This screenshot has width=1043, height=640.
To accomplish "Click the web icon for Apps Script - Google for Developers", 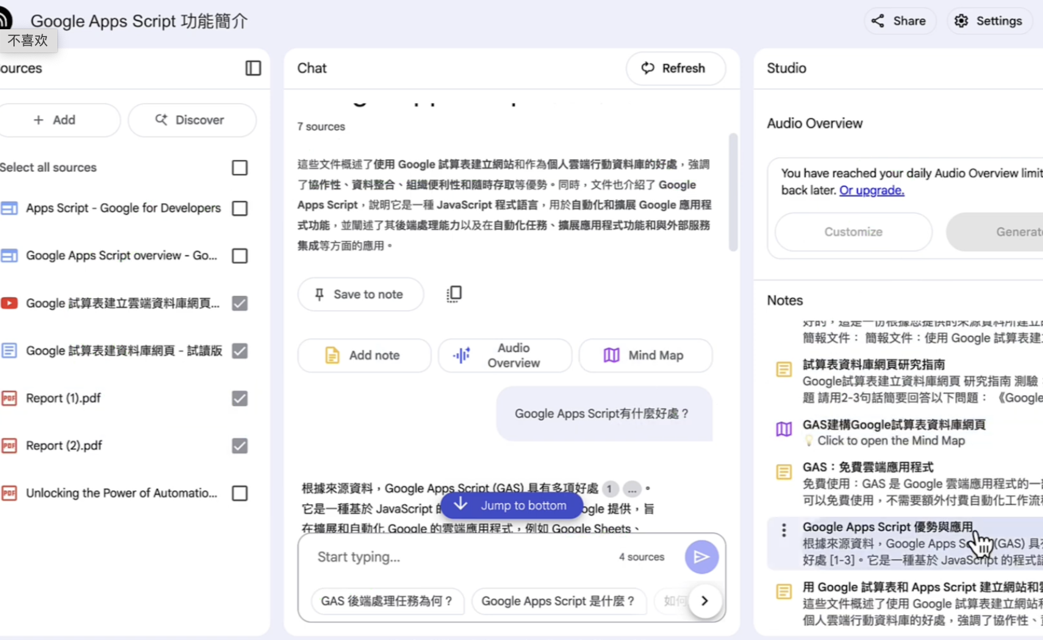I will [9, 208].
